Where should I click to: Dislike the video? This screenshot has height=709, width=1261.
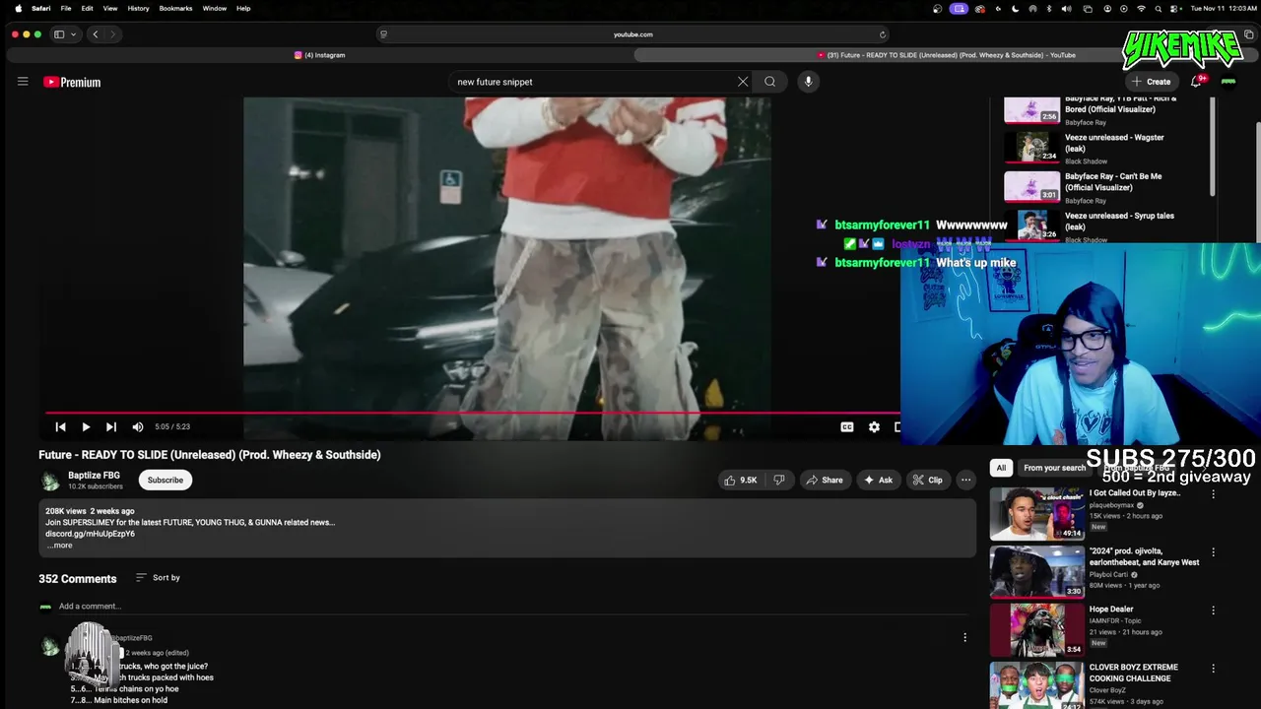tap(779, 480)
